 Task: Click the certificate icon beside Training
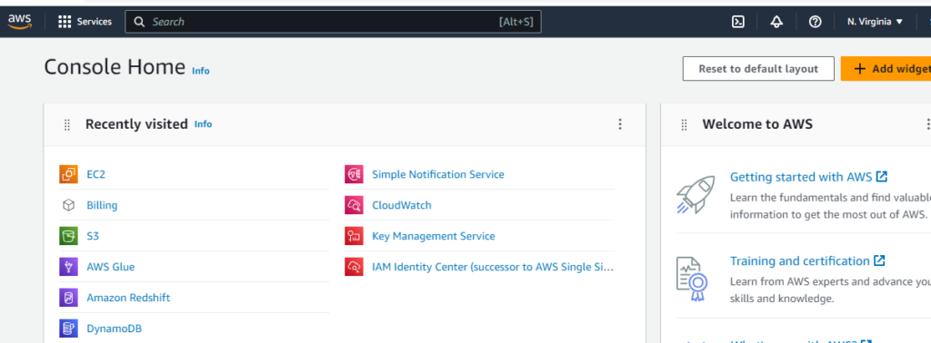pyautogui.click(x=692, y=279)
